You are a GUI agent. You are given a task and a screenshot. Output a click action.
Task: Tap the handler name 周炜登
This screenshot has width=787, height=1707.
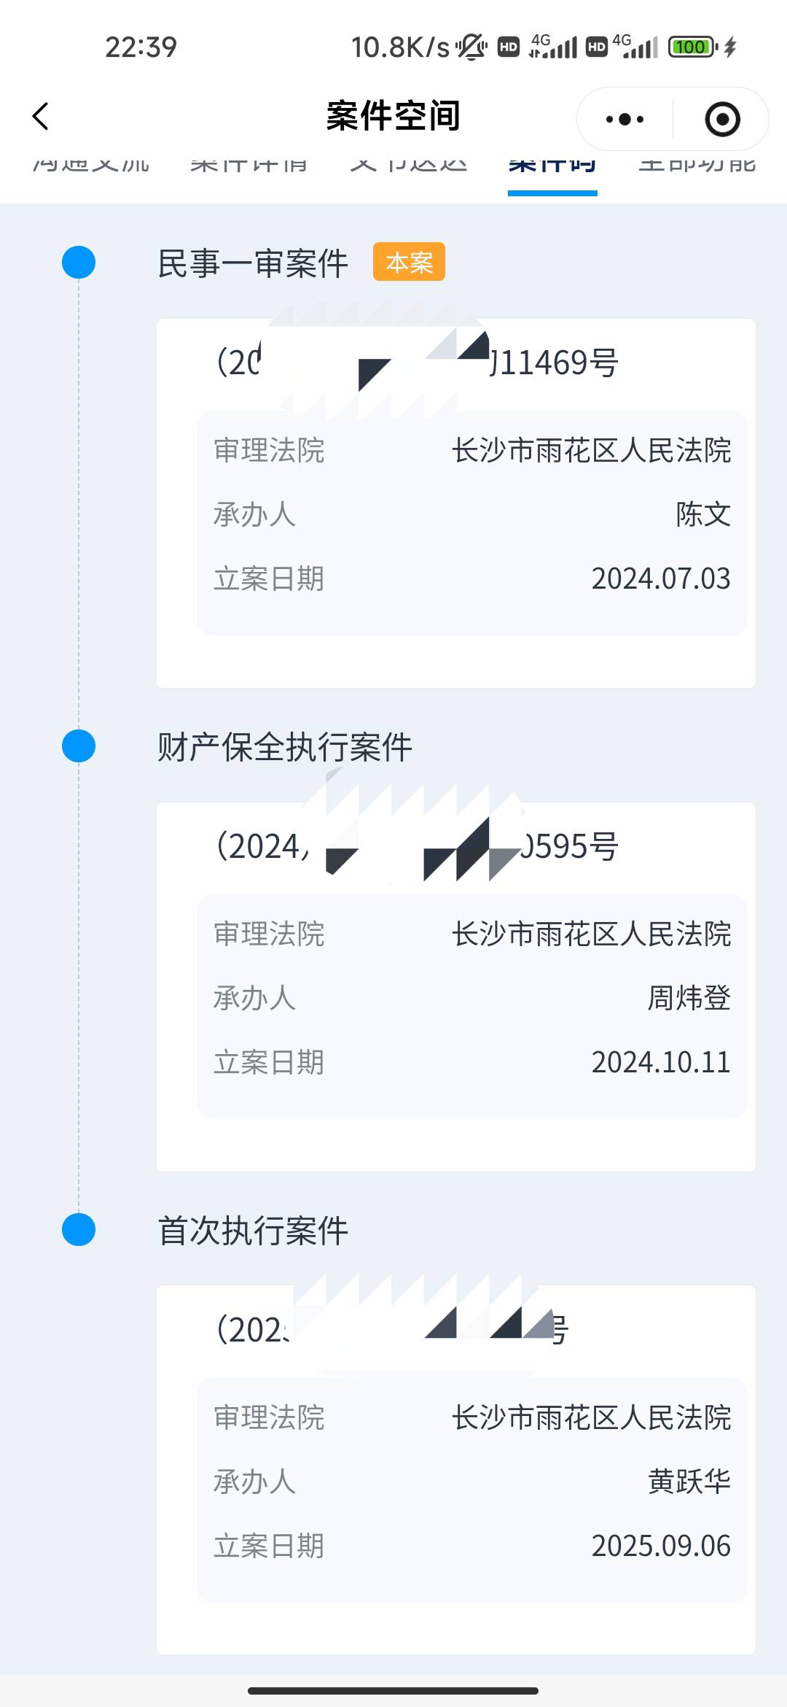click(x=689, y=998)
